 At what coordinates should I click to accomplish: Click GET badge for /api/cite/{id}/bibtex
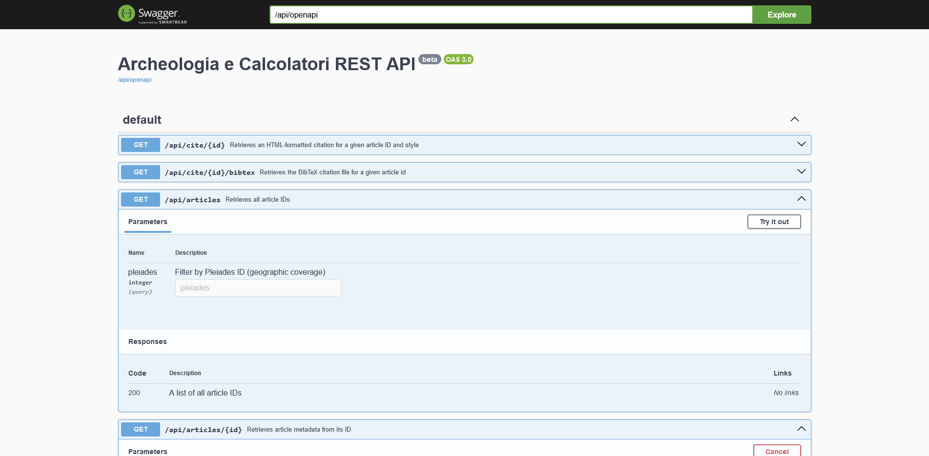(x=141, y=172)
